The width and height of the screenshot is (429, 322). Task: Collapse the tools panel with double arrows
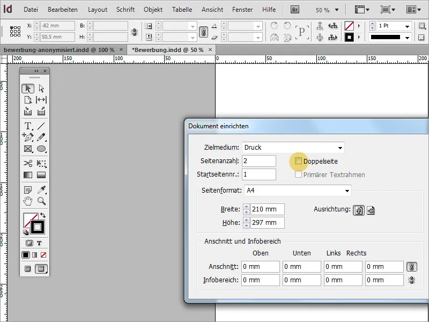tap(36, 71)
